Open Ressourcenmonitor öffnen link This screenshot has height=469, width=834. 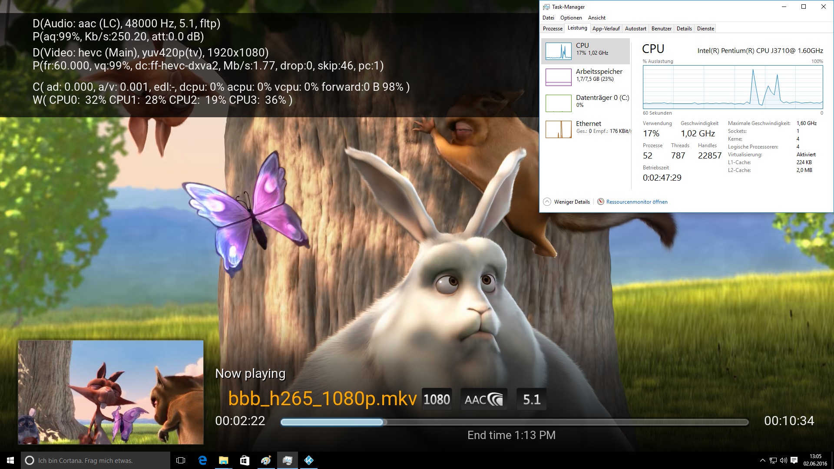point(637,202)
